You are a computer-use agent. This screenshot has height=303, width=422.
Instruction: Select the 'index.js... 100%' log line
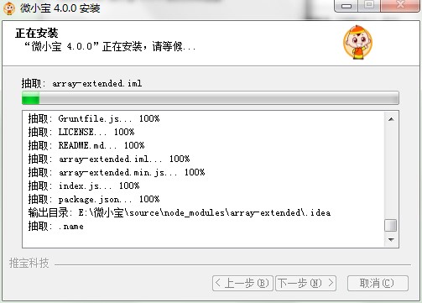coord(84,185)
